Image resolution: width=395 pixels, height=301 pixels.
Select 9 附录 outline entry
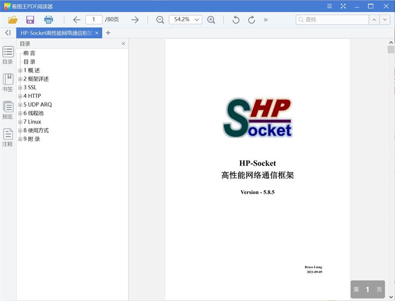[32, 139]
